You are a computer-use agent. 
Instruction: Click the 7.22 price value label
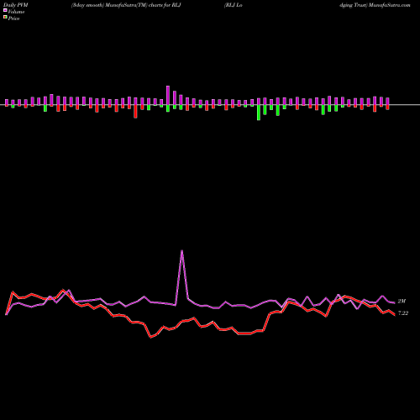(x=403, y=313)
